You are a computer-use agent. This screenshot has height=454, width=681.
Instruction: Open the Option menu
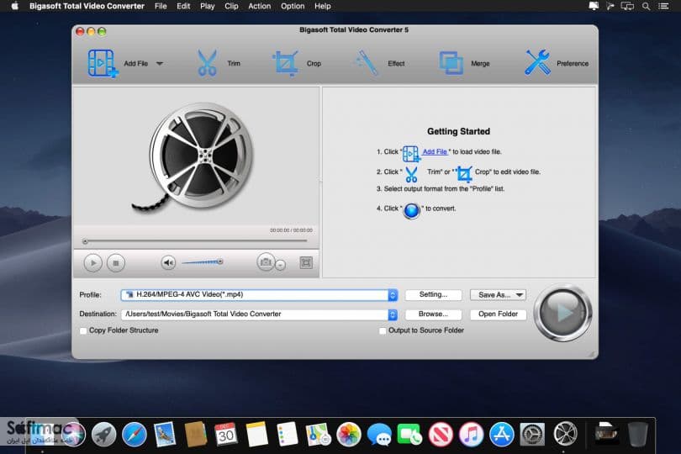(293, 6)
